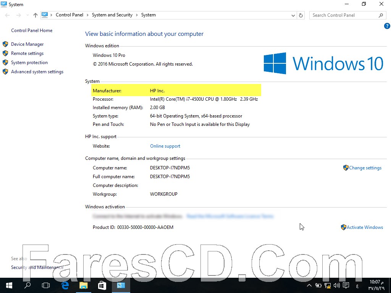The image size is (391, 293).
Task: Click the 'HP Inc.' manufacturer value
Action: tap(157, 91)
